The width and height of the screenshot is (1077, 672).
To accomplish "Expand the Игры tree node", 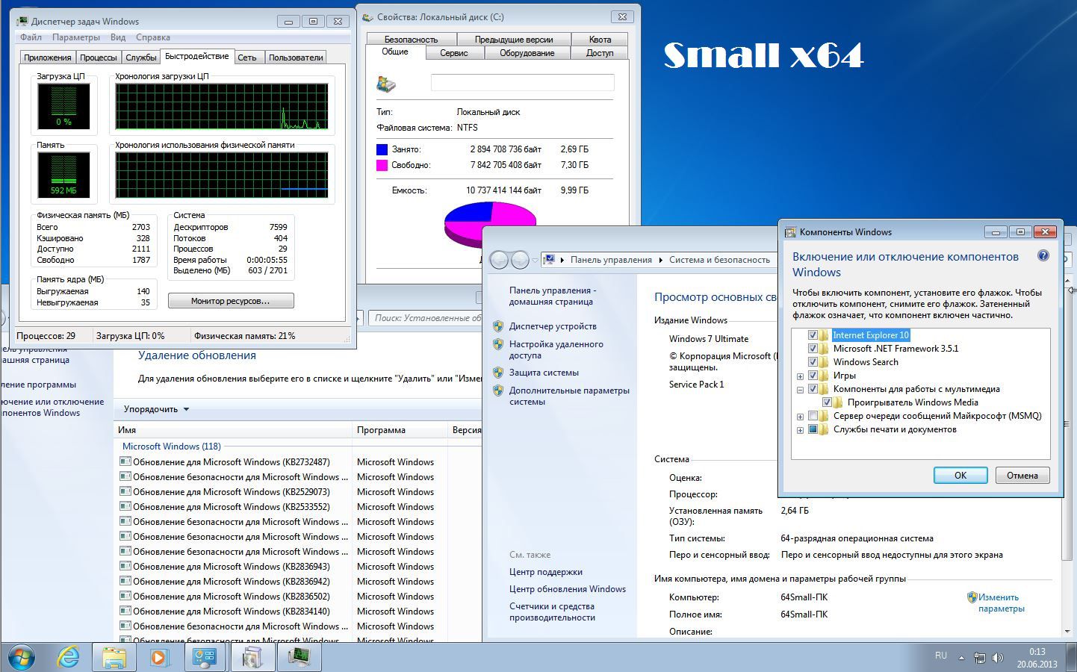I will [x=800, y=376].
